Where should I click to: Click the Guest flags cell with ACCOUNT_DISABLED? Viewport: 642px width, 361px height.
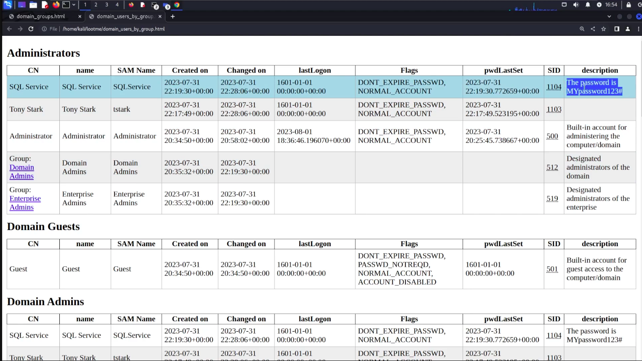409,269
